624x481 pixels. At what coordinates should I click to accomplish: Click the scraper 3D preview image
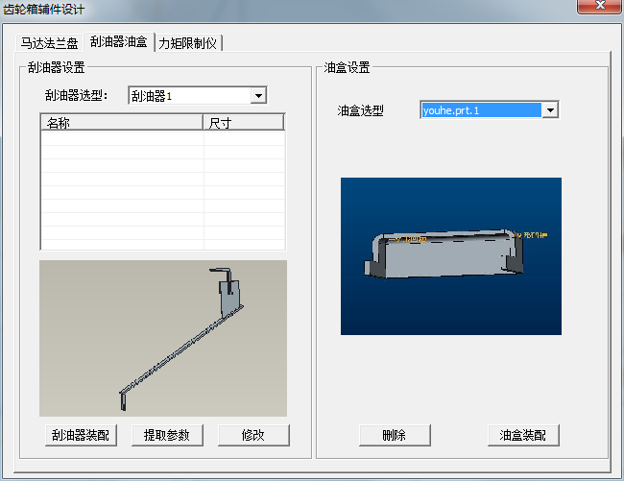163,338
